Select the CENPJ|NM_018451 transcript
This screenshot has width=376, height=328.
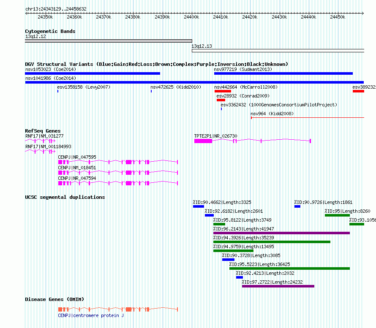point(118,173)
